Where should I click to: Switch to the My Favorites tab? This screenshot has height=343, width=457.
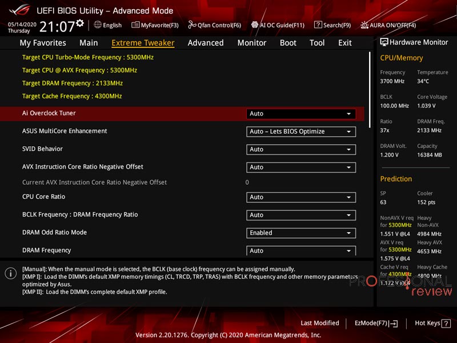[x=43, y=43]
